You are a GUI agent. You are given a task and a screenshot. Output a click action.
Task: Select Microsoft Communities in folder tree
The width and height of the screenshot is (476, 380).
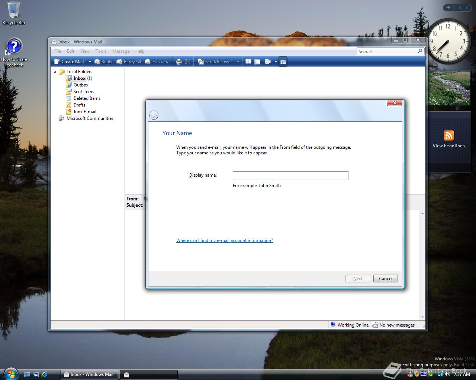pos(86,118)
